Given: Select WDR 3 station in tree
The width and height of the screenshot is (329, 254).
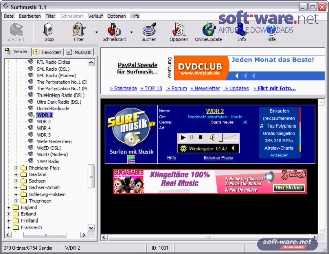Looking at the screenshot, I should click(x=44, y=122).
